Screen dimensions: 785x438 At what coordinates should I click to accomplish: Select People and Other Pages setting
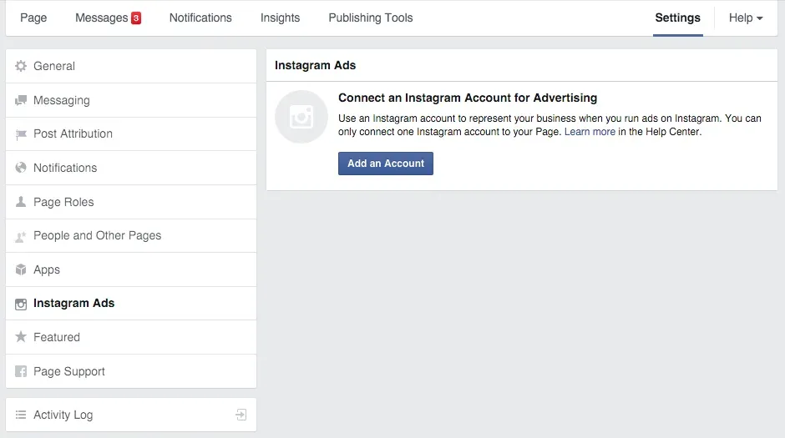(x=97, y=236)
